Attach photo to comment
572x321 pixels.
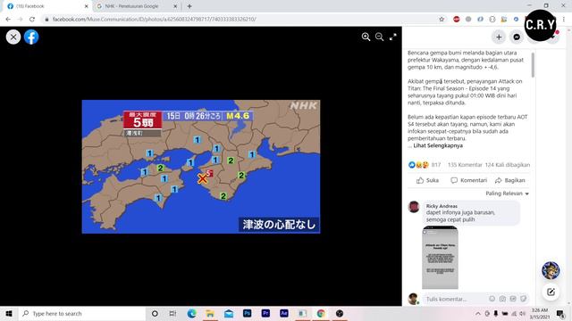click(502, 299)
